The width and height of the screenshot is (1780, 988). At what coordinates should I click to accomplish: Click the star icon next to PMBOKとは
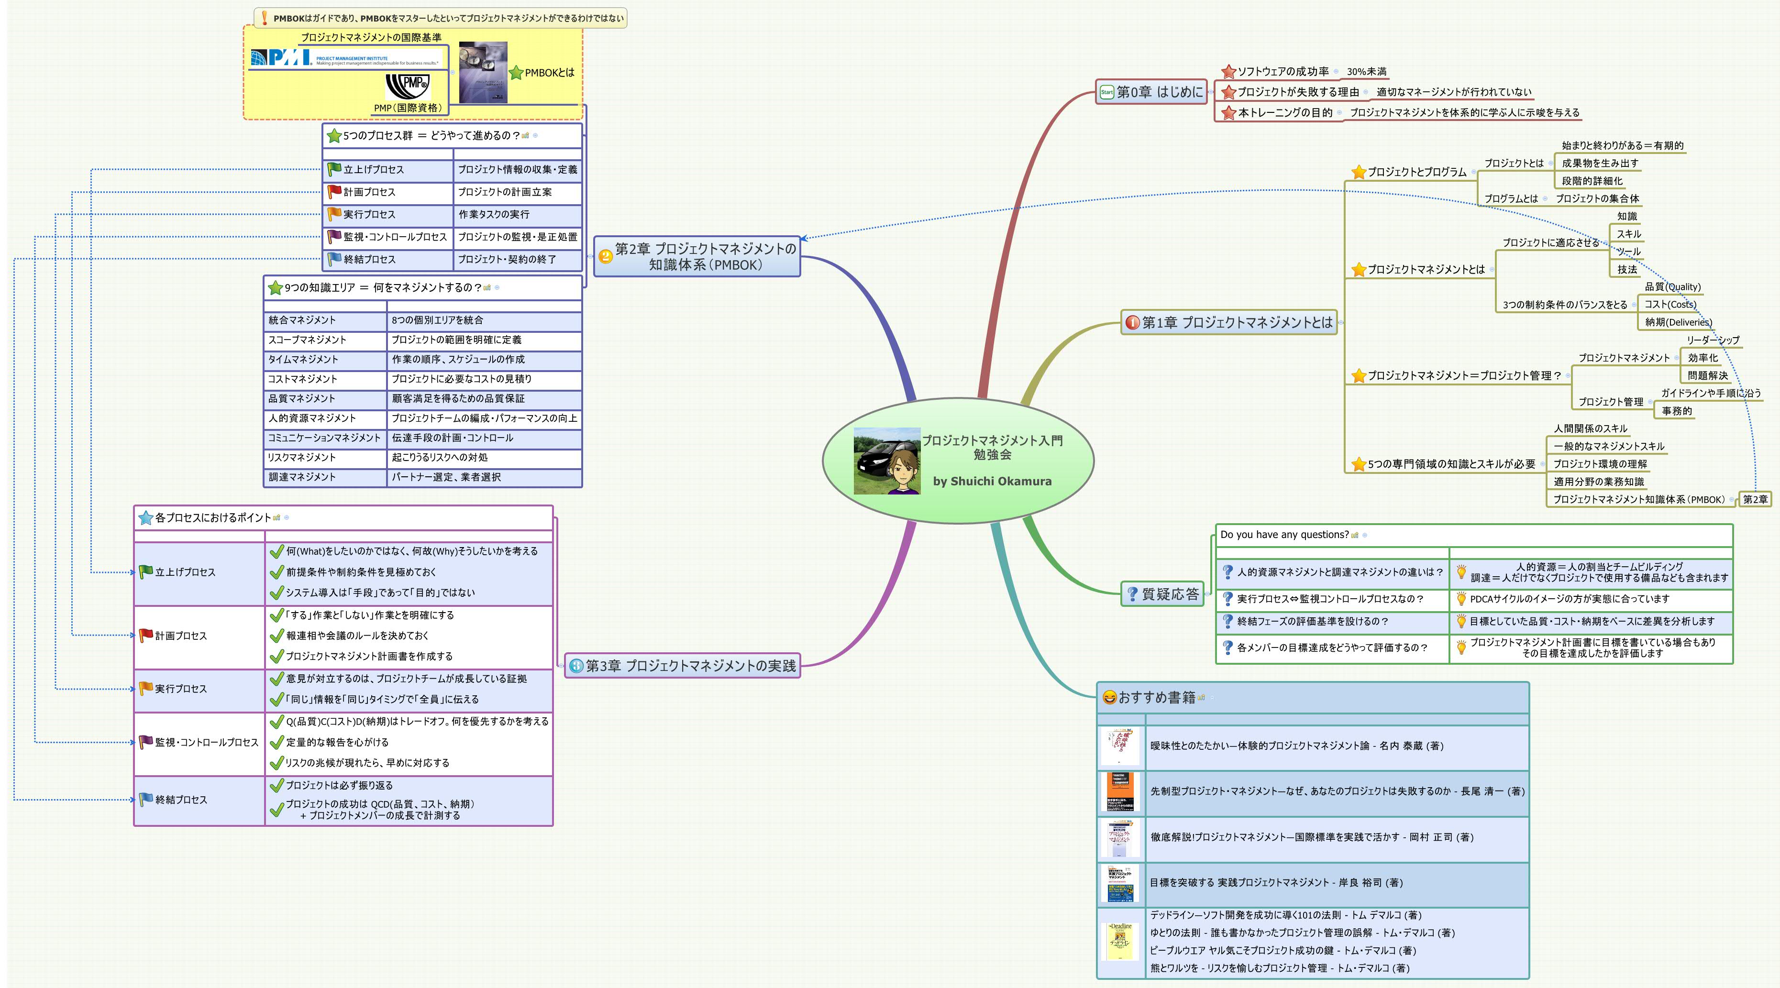517,73
